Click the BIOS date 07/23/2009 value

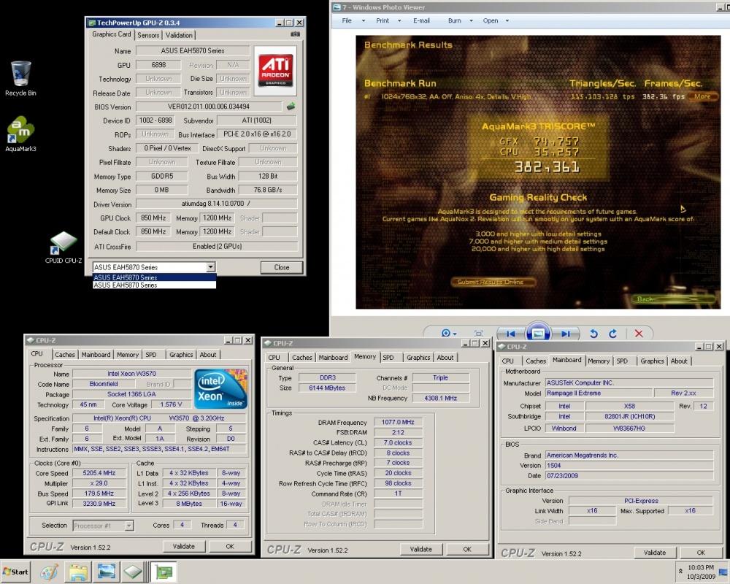click(x=629, y=475)
